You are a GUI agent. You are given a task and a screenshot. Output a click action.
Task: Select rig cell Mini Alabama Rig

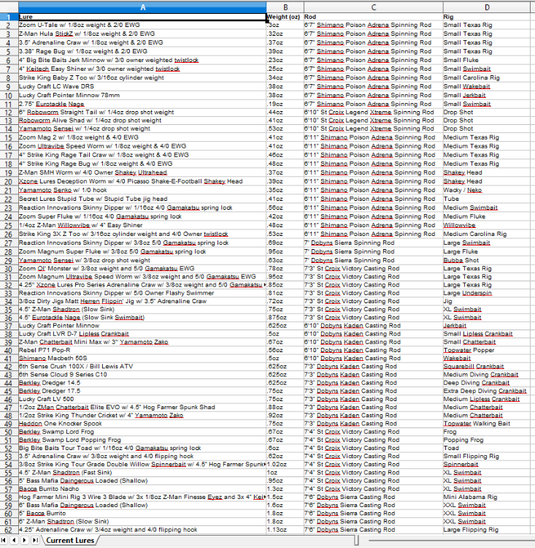click(487, 497)
